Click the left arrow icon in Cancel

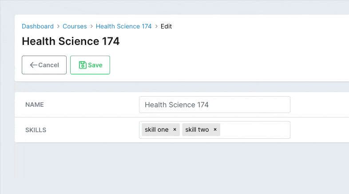[34, 65]
